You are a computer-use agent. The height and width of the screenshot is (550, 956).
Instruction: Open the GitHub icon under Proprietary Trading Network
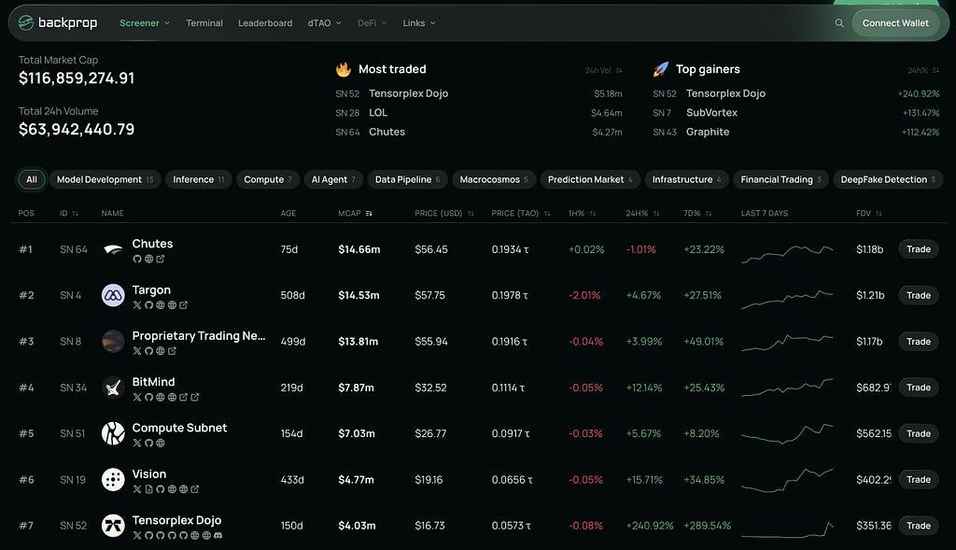[148, 351]
